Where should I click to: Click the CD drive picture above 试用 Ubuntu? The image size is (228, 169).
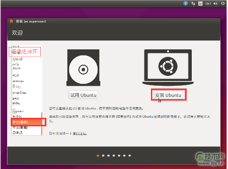click(x=83, y=68)
